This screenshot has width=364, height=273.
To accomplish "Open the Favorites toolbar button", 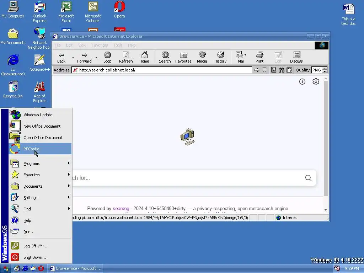I will click(183, 57).
